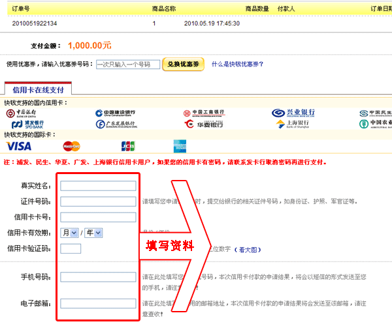The width and height of the screenshot is (392, 326).
Task: Open the expiry month (月) dropdown
Action: coord(69,232)
